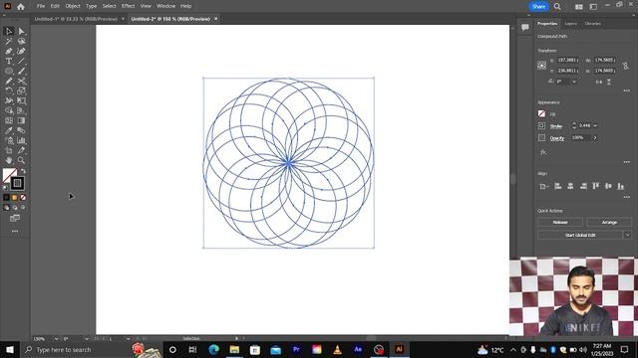Select the Blend tool
638x358 pixels.
tap(22, 130)
